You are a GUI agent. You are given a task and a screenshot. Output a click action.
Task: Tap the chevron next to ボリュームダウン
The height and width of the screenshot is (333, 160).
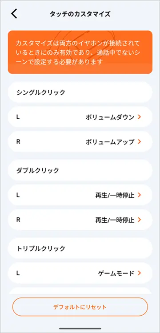click(139, 117)
